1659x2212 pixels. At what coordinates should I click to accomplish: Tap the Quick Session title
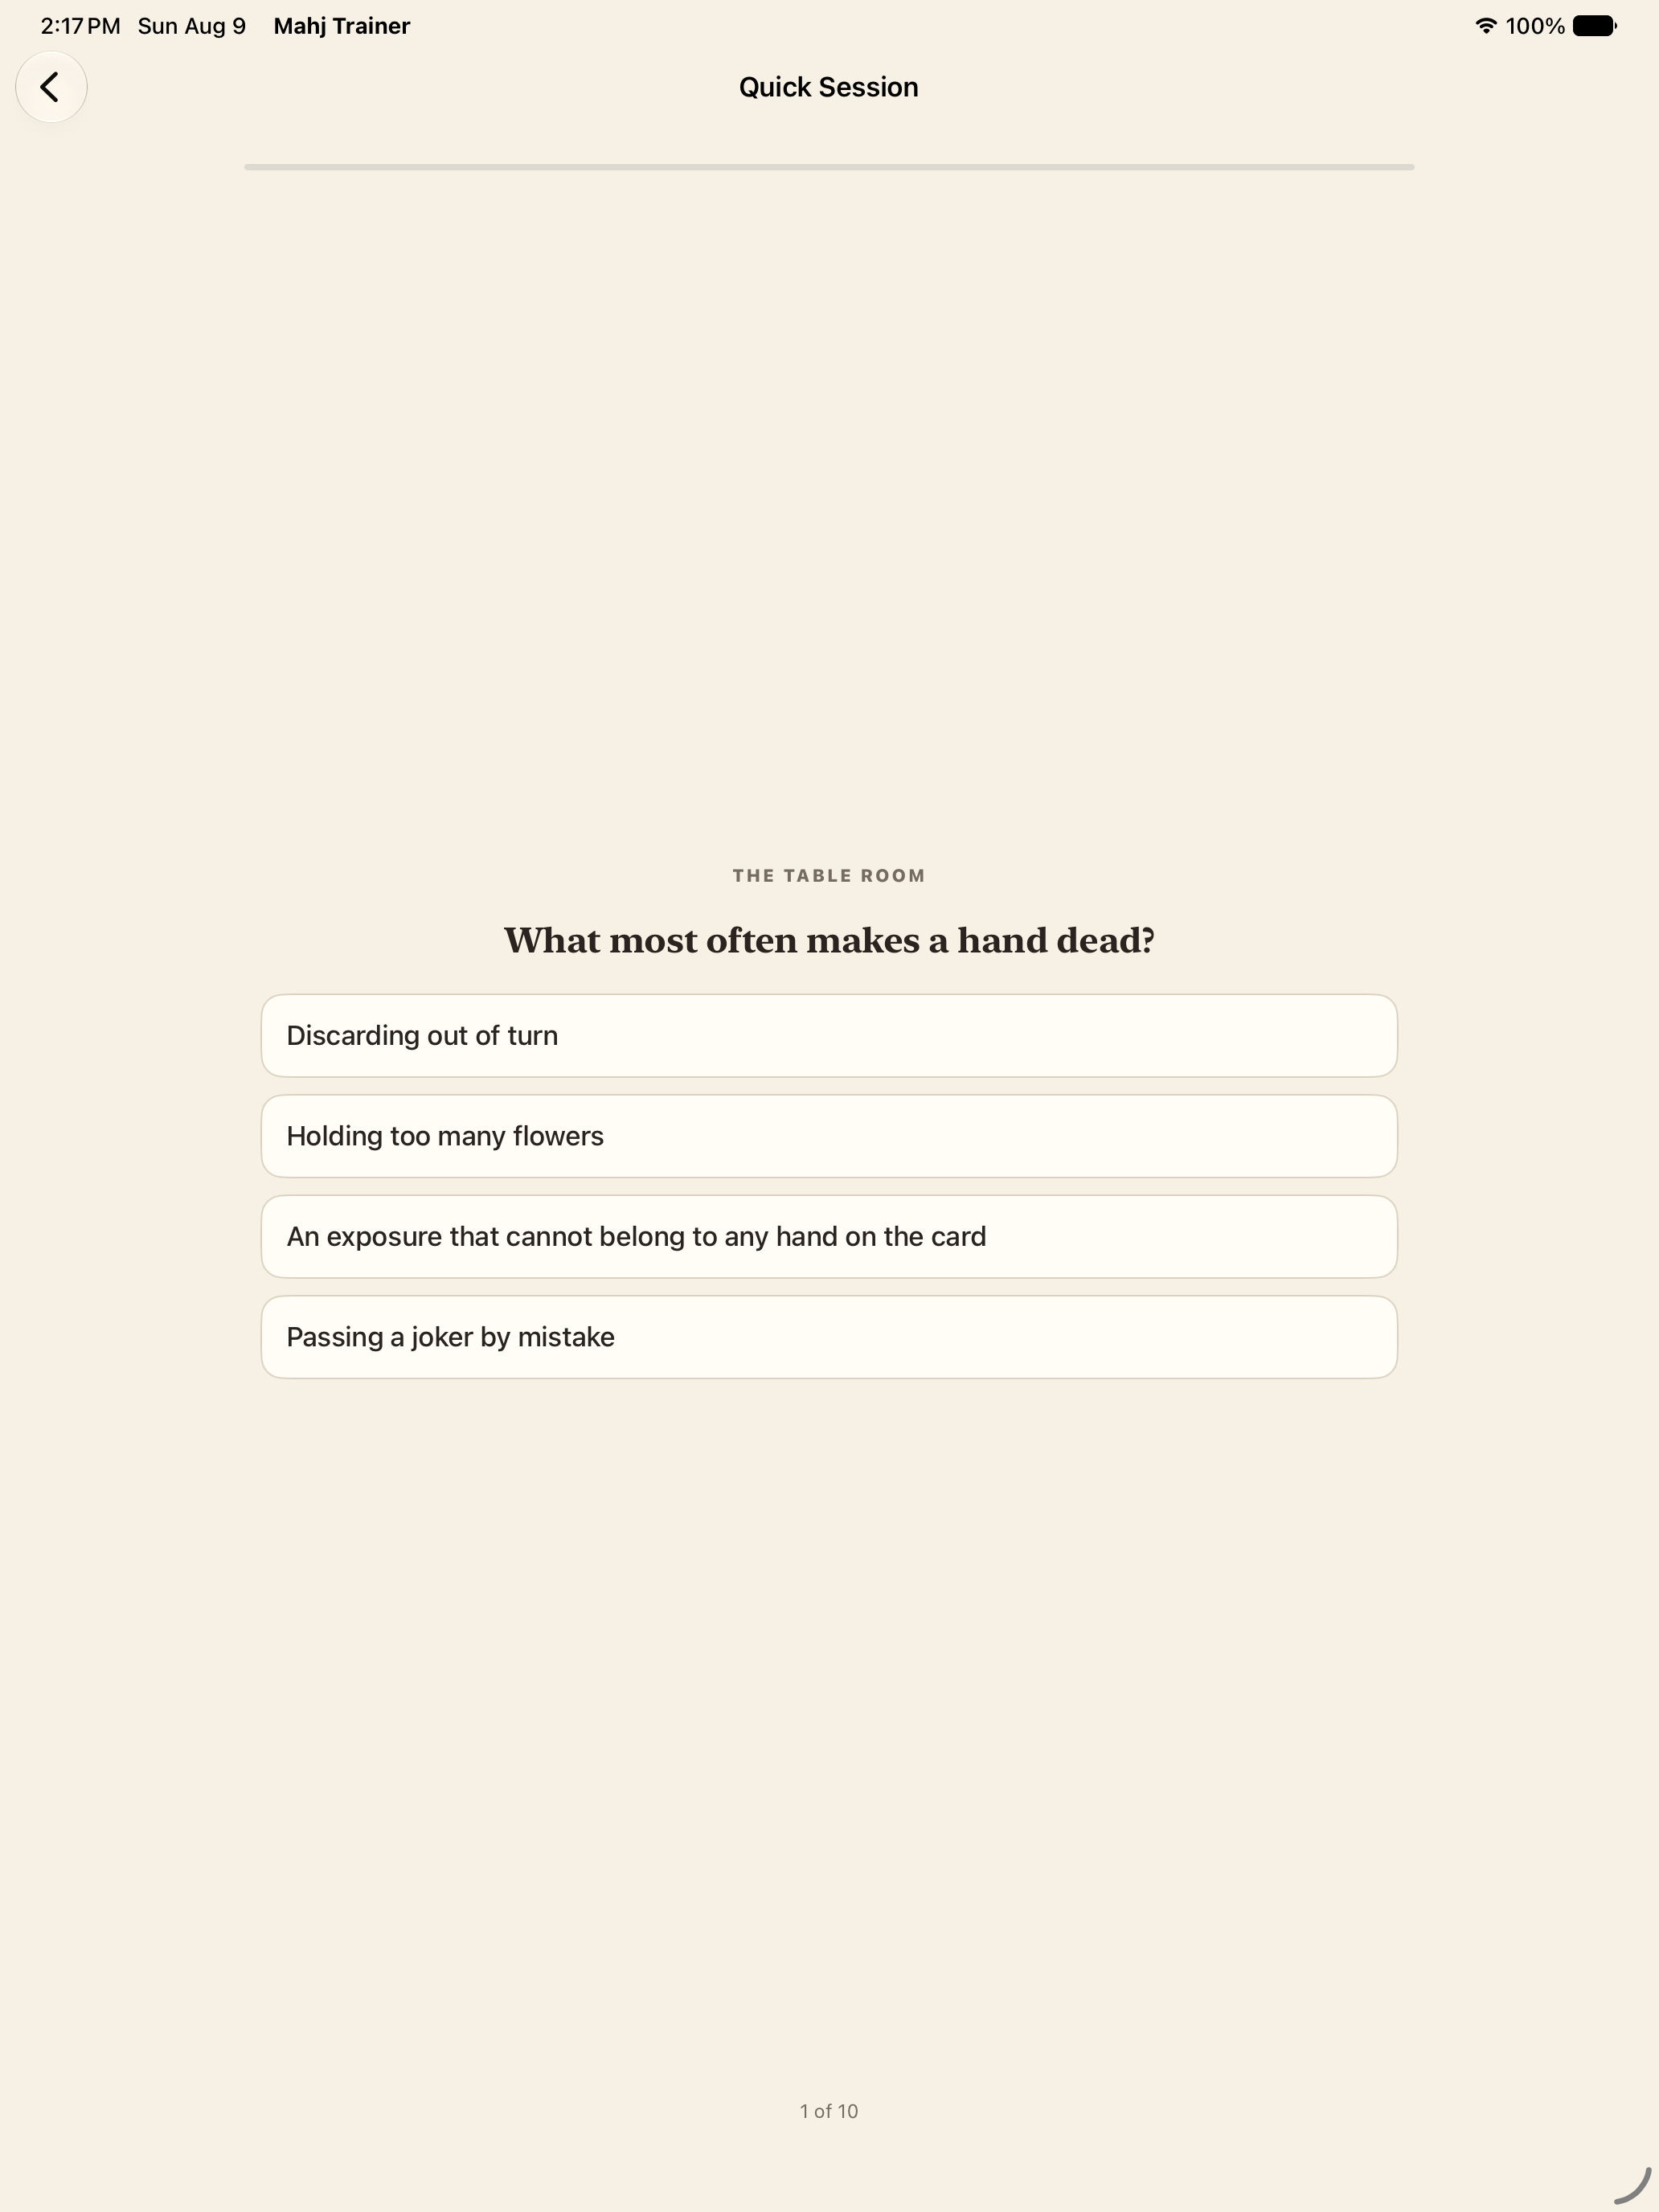(x=829, y=87)
